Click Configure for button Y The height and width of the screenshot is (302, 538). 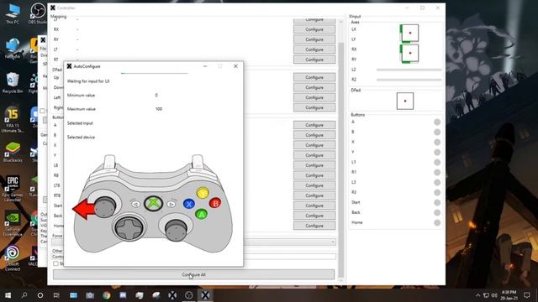pos(314,155)
